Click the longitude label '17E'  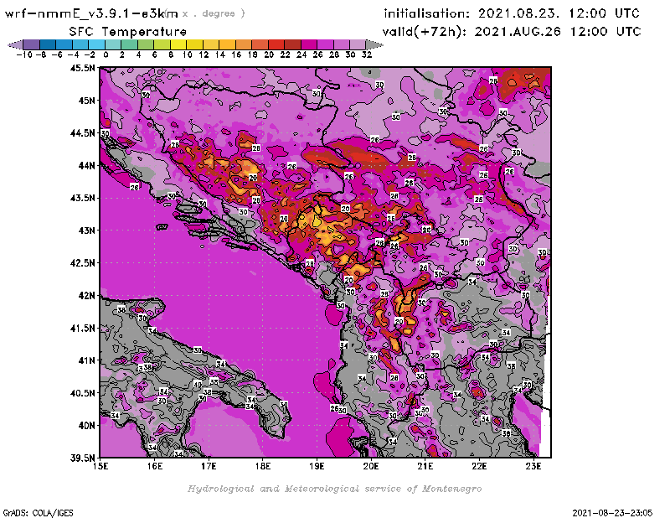(x=209, y=466)
